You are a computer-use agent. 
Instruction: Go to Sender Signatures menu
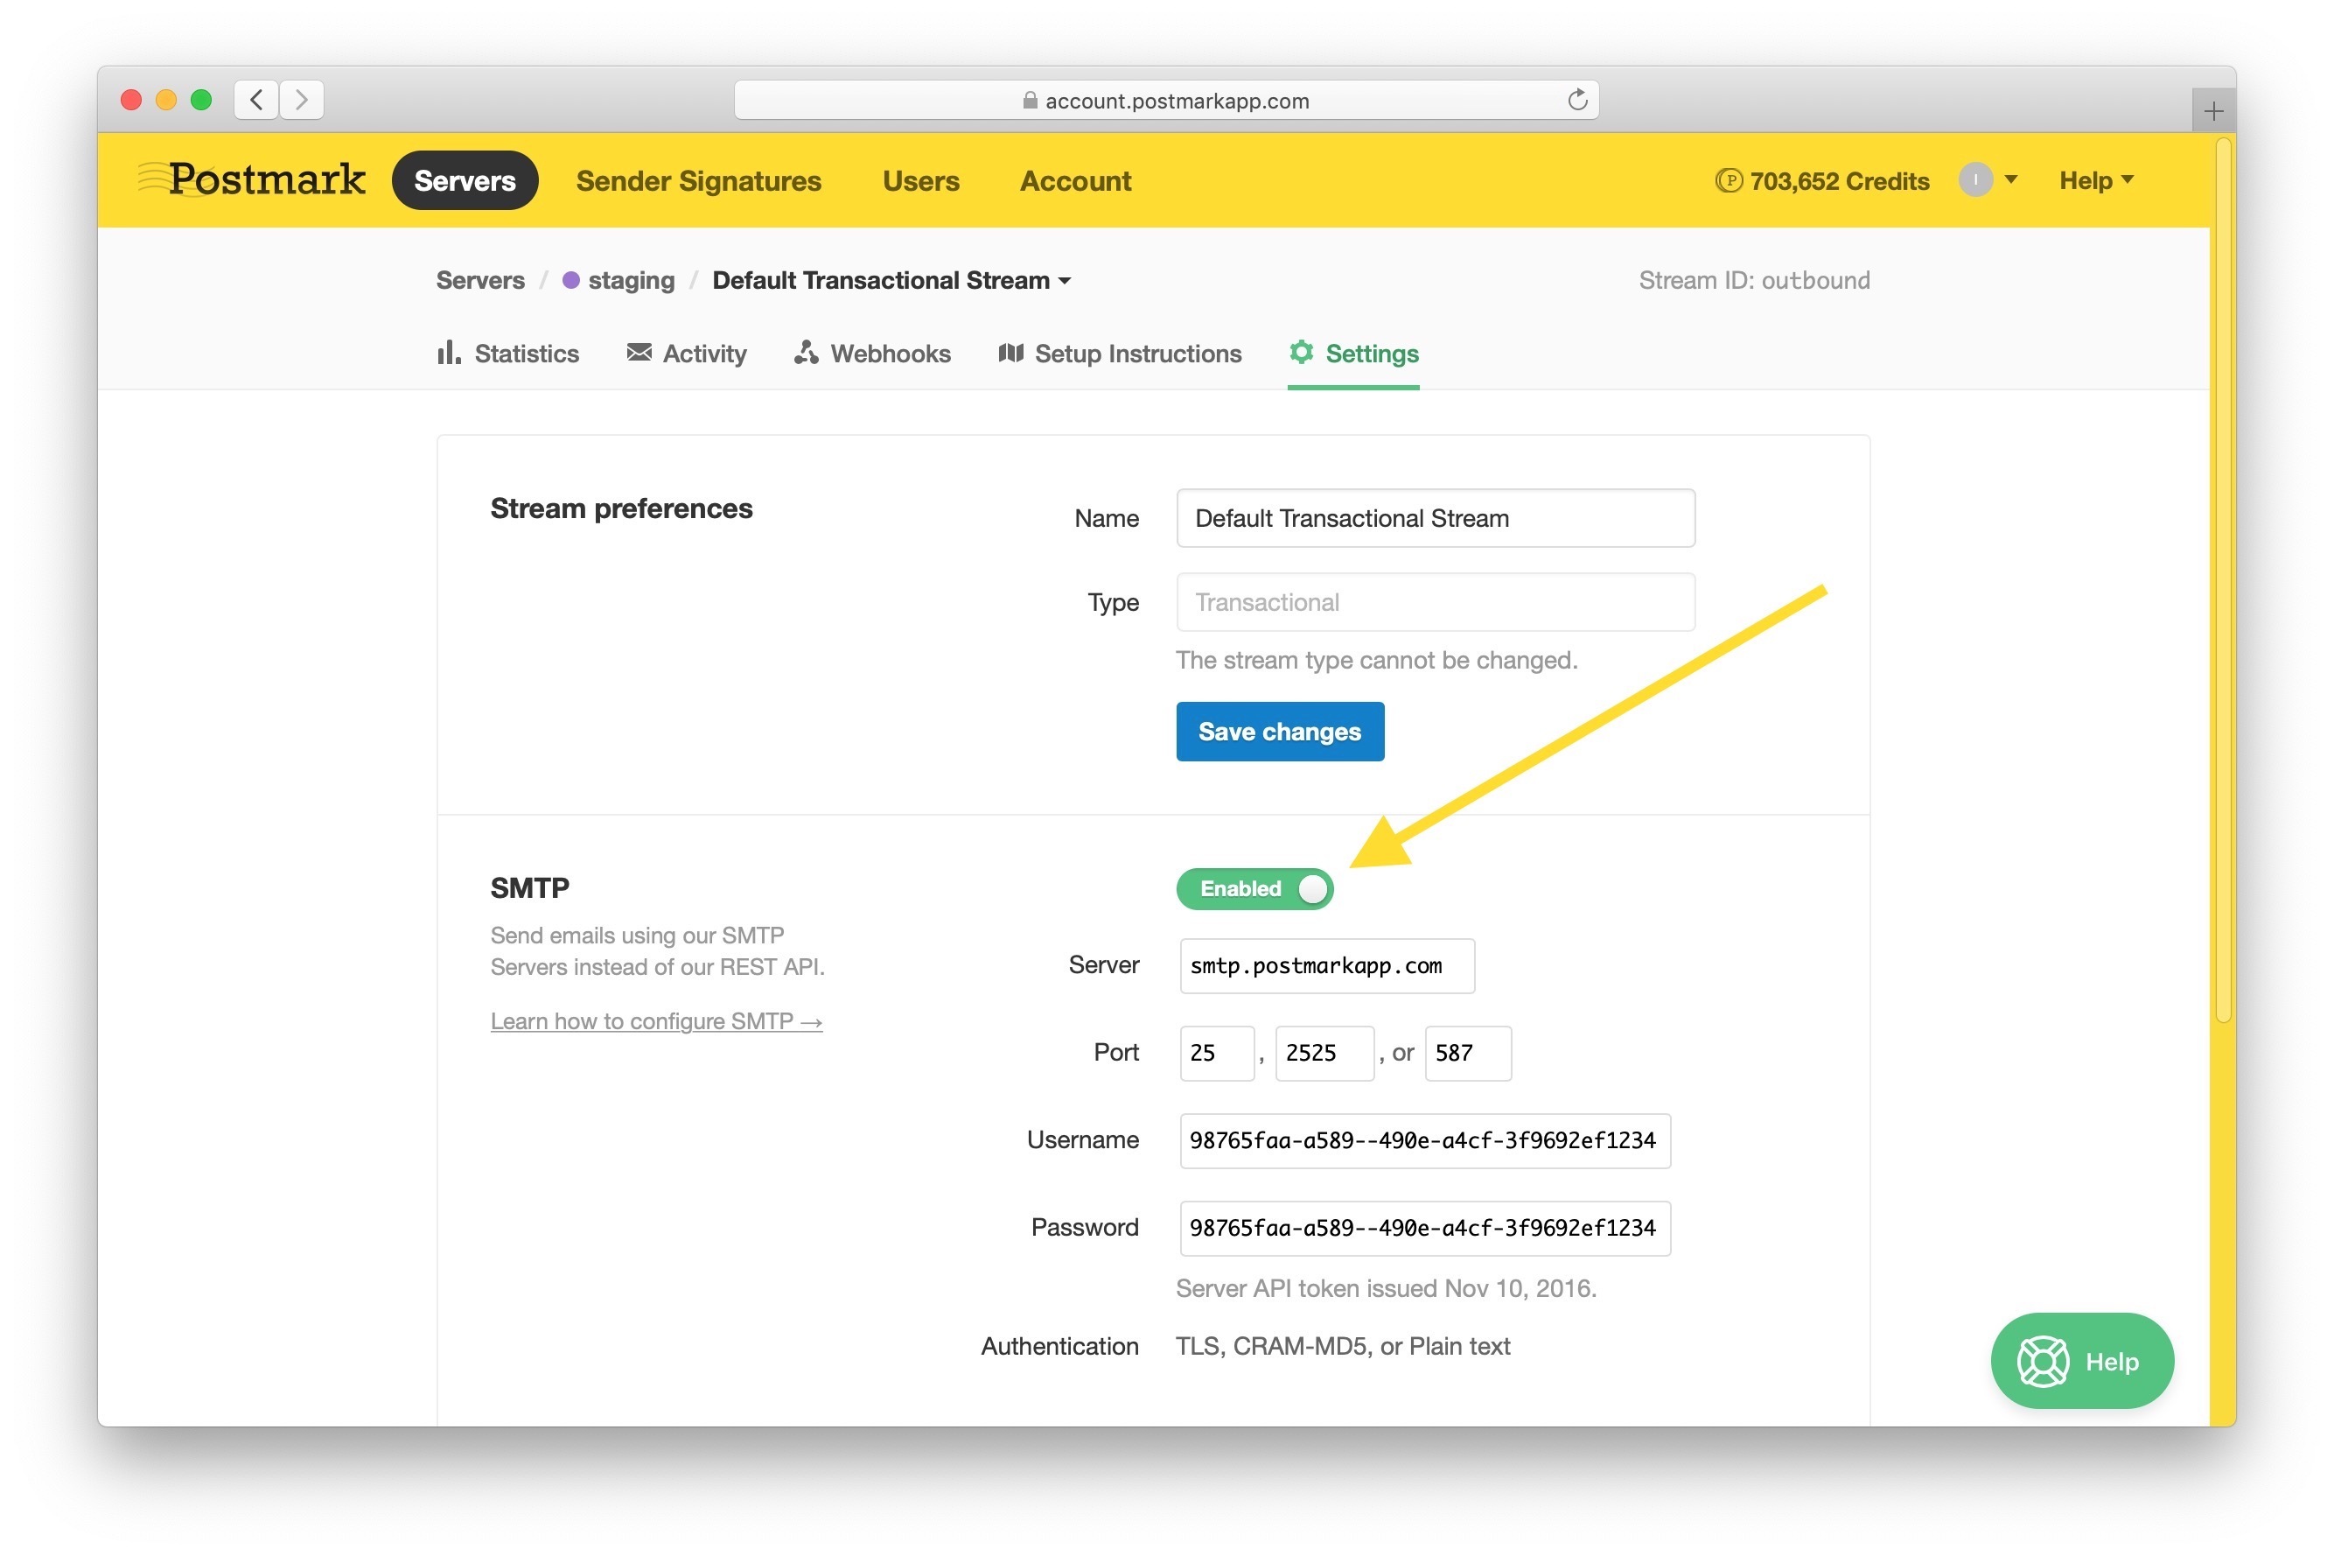(698, 180)
